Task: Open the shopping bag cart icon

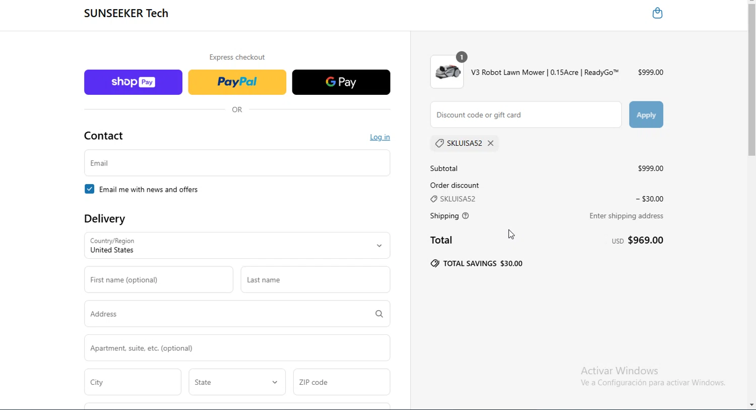Action: click(x=657, y=14)
